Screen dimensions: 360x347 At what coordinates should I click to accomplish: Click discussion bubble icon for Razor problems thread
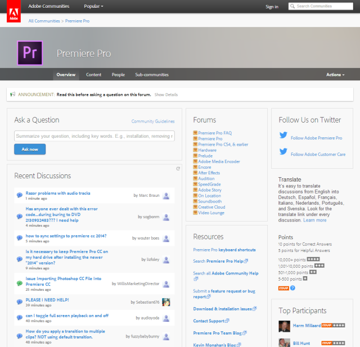point(20,195)
